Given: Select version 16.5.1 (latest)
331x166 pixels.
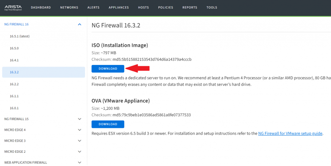Looking at the screenshot, I should (20, 36).
